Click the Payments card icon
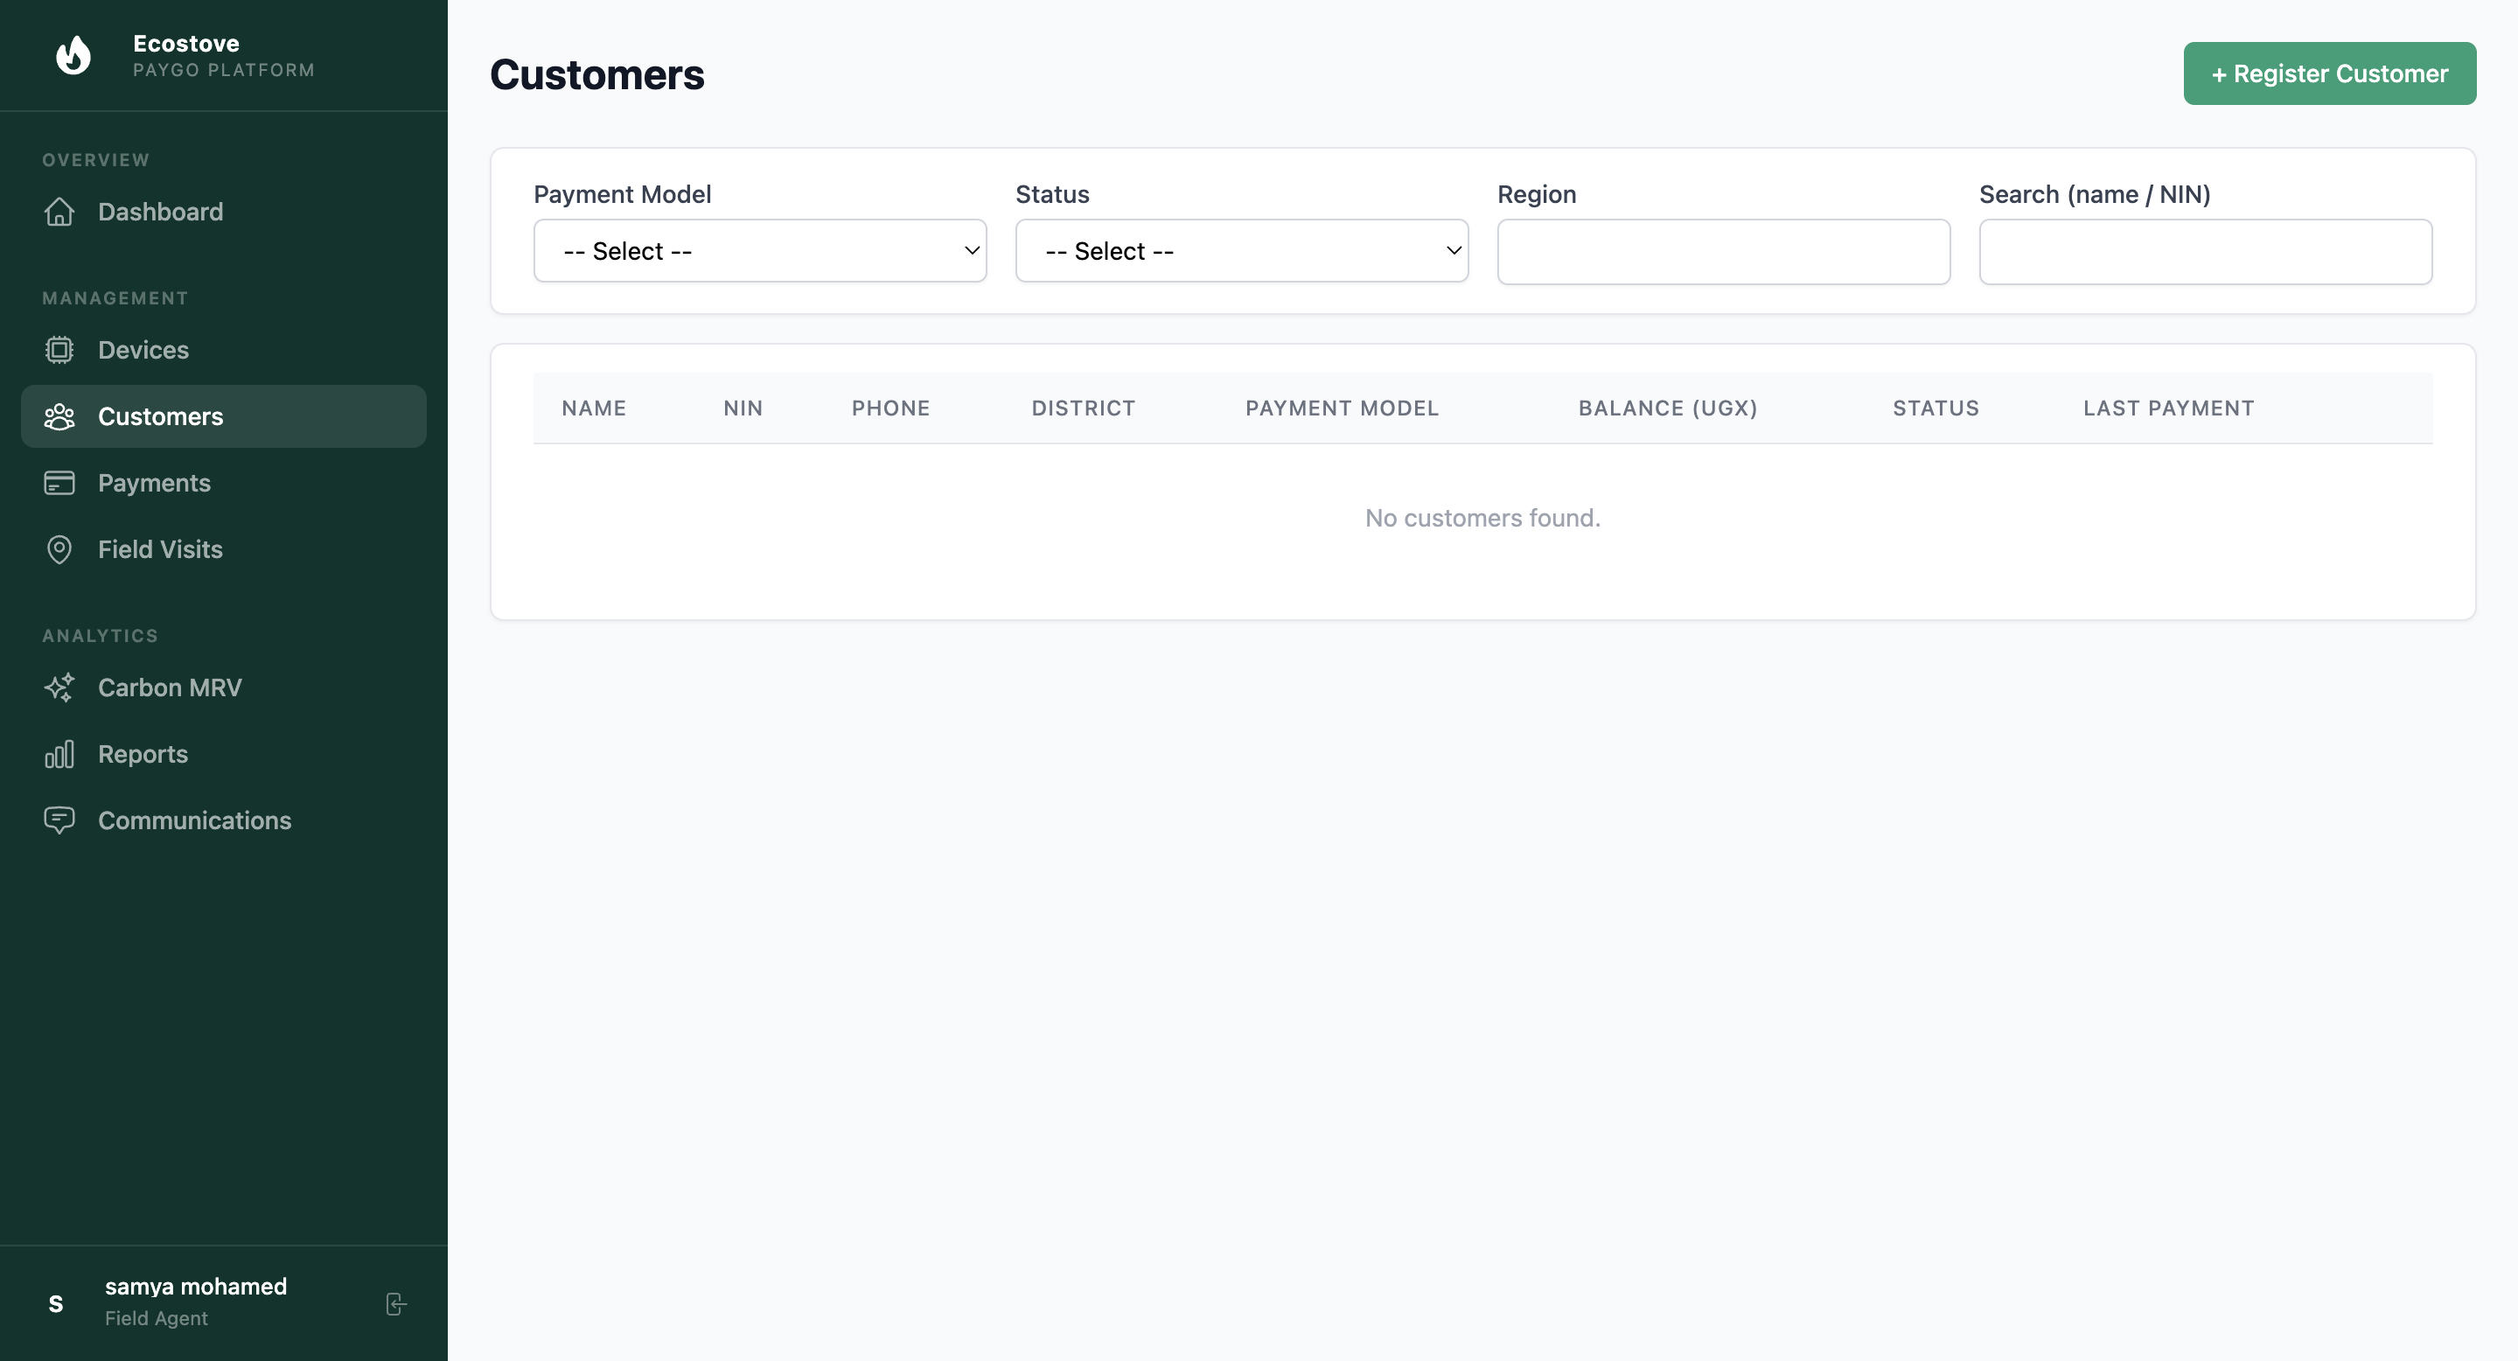2518x1361 pixels. [59, 482]
